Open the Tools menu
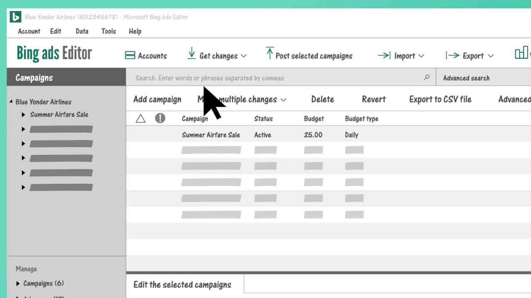Viewport: 531px width, 298px height. [x=109, y=31]
